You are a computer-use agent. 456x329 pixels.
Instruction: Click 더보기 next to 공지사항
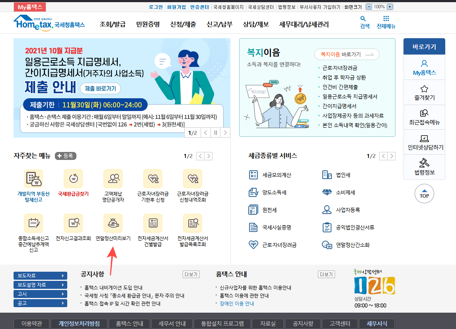(191, 274)
